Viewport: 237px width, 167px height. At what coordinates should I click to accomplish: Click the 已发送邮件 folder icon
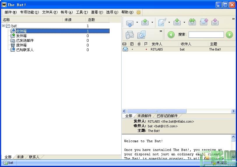[x=13, y=40]
